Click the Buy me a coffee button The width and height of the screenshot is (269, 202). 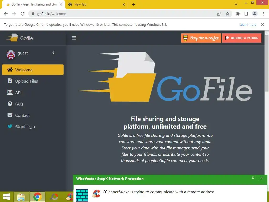point(201,38)
